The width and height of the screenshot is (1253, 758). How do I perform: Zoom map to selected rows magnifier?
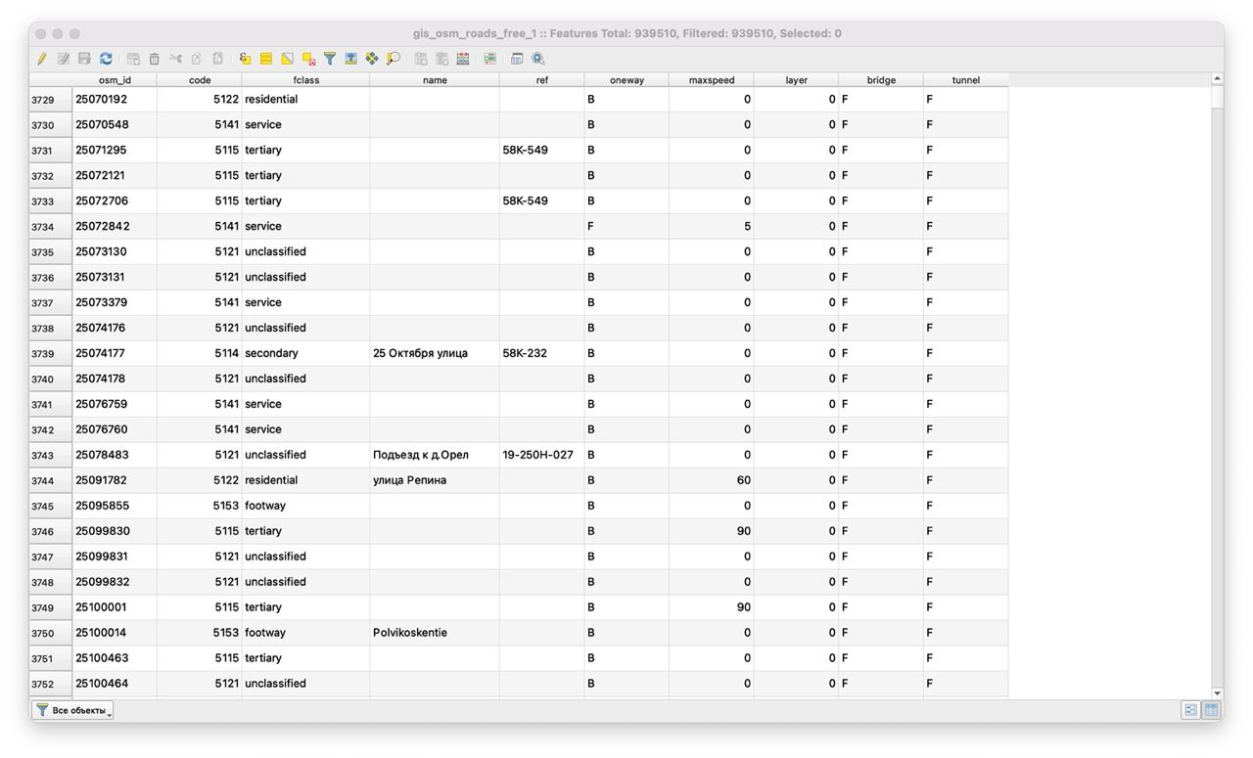[x=394, y=59]
